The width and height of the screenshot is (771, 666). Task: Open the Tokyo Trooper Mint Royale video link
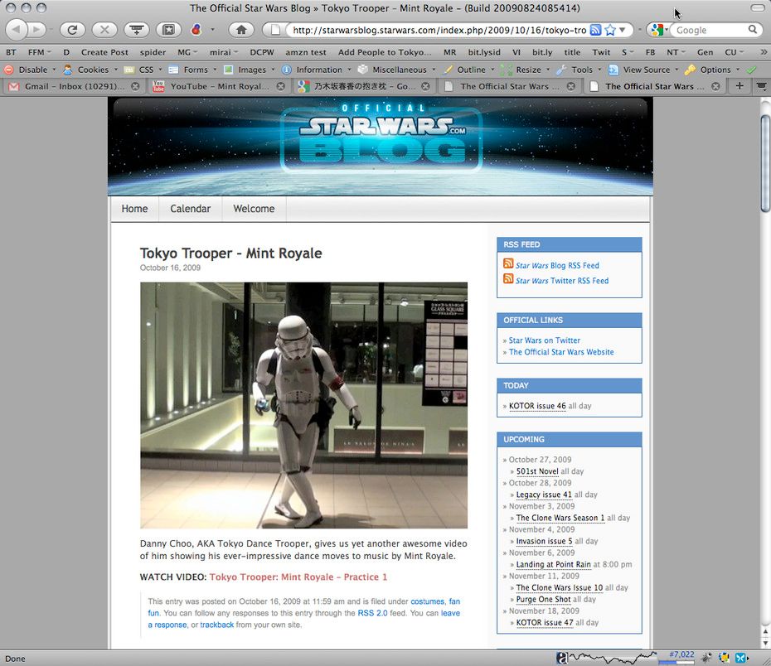coord(298,577)
